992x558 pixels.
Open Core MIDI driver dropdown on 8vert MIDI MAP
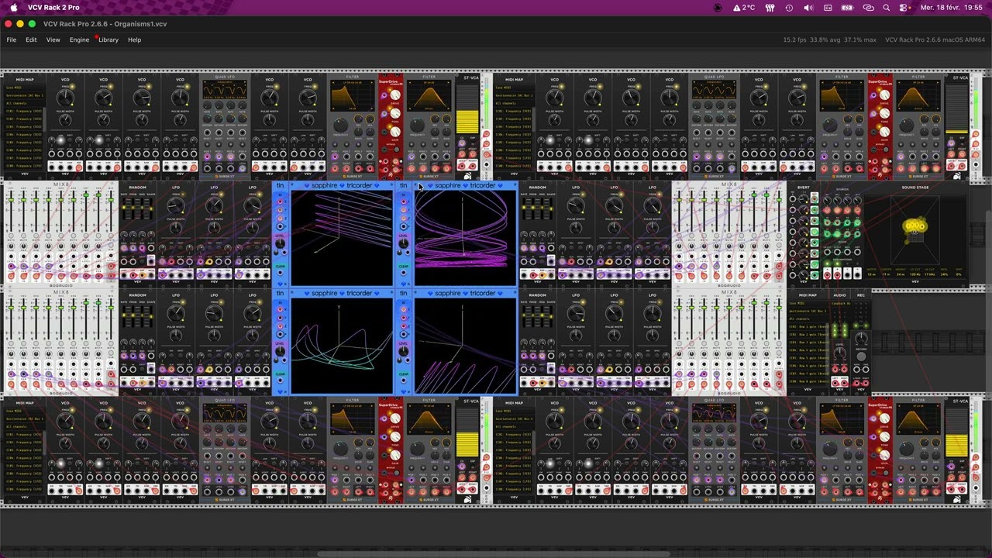[x=808, y=304]
